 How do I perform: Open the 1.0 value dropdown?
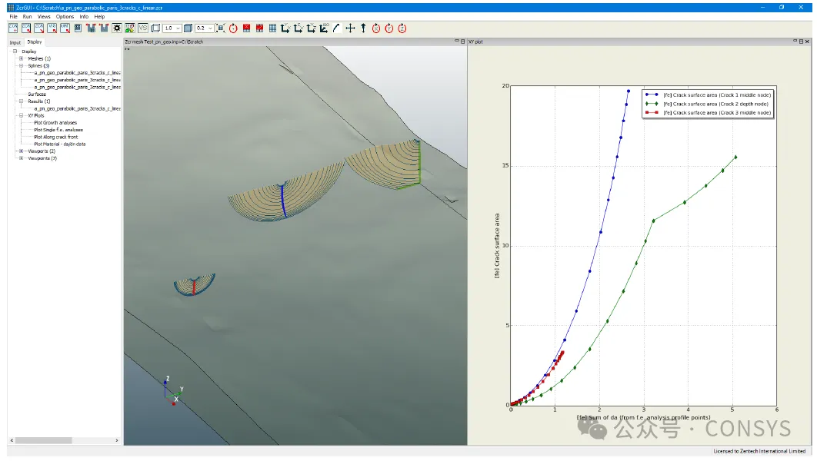(x=178, y=28)
